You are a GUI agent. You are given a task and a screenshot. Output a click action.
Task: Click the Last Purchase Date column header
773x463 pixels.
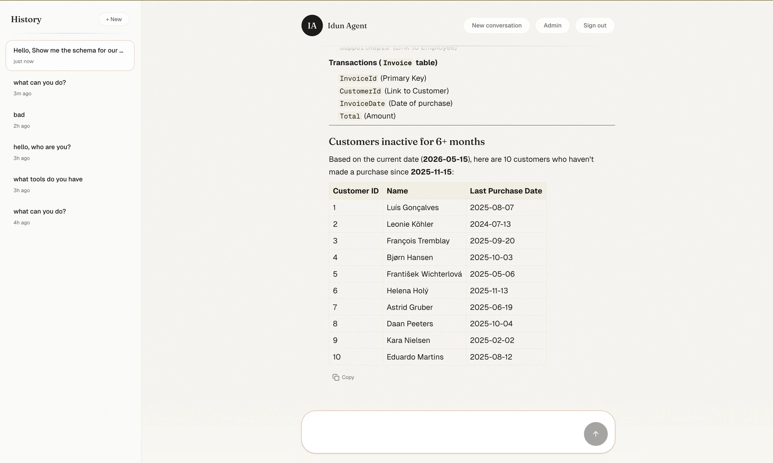[506, 191]
